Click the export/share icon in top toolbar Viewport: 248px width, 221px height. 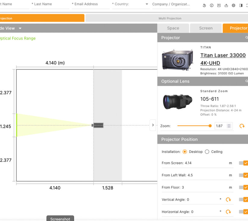(x=226, y=5)
